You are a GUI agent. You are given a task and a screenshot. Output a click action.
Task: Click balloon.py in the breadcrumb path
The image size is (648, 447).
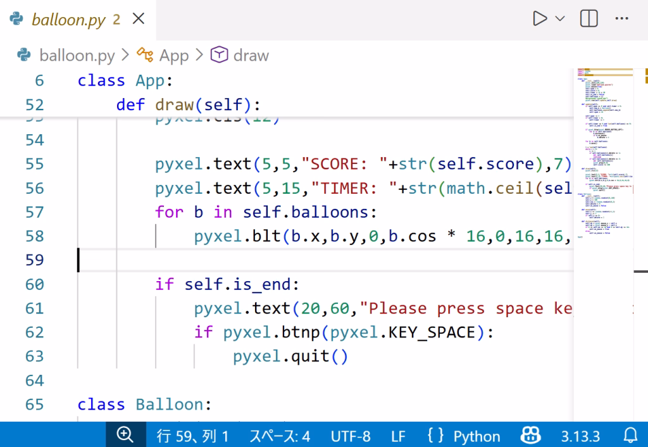coord(77,56)
